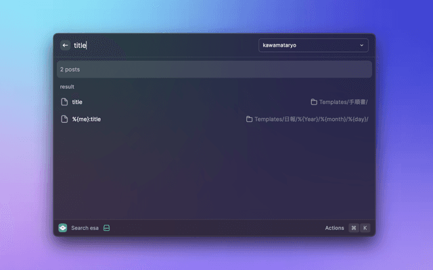Click the esa bird icon in bottom bar
433x270 pixels.
click(x=63, y=228)
